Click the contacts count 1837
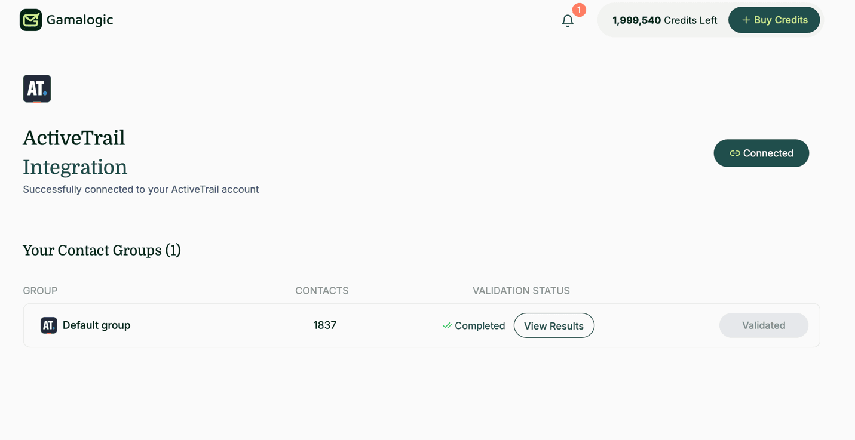Screen dimensions: 855x440 click(x=324, y=325)
